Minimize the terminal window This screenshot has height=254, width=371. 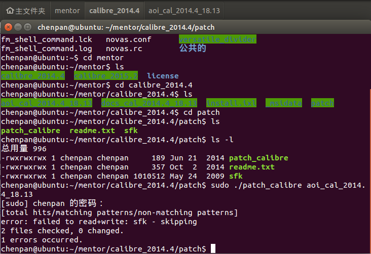18,27
